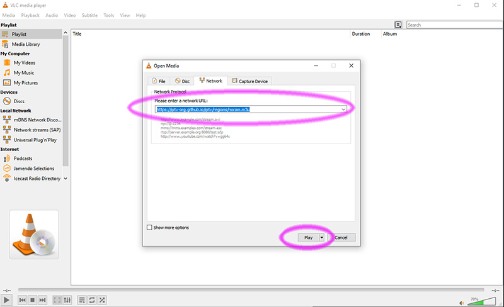The image size is (504, 307).
Task: Skip to previous media in playlist
Action: pyautogui.click(x=22, y=300)
